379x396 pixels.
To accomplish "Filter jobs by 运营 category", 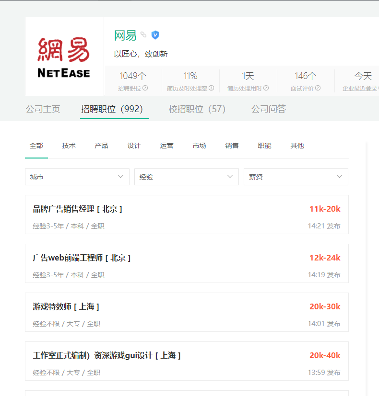I will click(x=166, y=146).
